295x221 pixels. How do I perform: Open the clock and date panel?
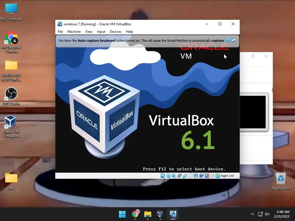coord(282,214)
